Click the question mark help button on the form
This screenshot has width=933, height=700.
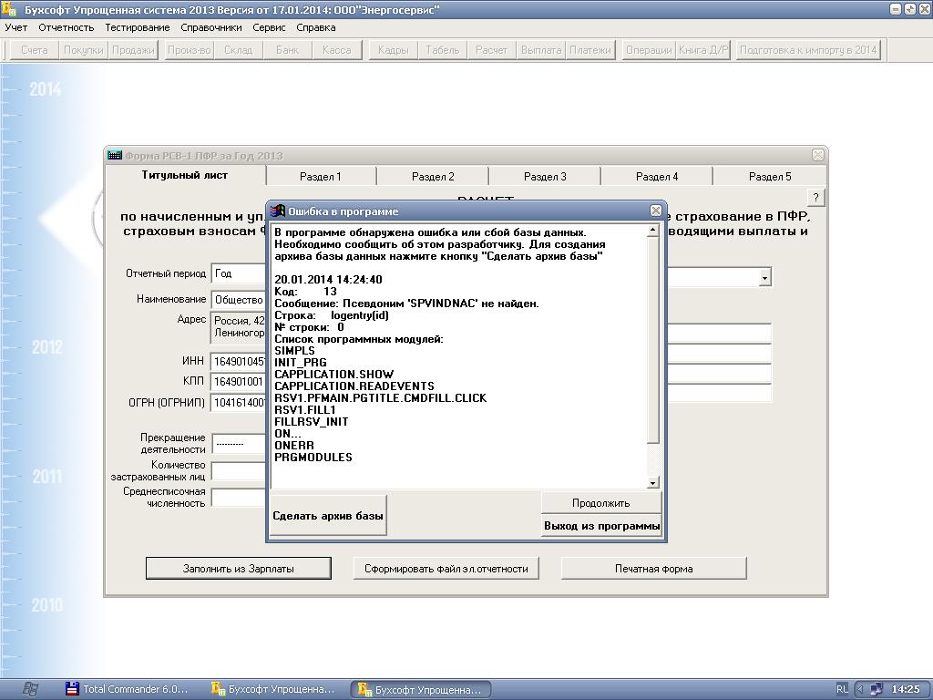[815, 198]
